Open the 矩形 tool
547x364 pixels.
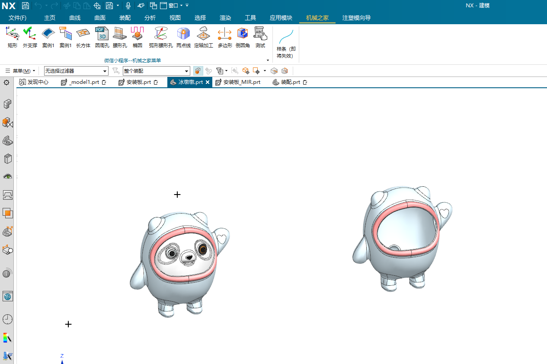tap(12, 37)
